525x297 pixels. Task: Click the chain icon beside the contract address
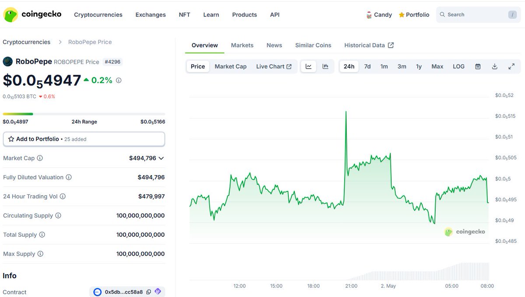pos(98,292)
